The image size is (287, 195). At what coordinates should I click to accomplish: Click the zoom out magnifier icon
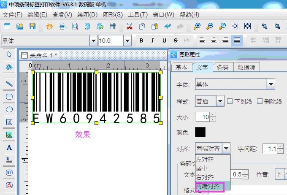[x=210, y=26]
